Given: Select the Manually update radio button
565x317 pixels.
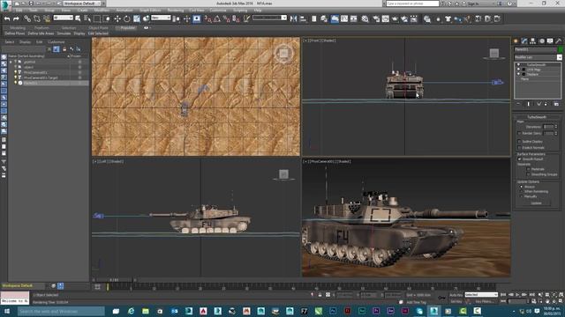Looking at the screenshot, I should (521, 196).
